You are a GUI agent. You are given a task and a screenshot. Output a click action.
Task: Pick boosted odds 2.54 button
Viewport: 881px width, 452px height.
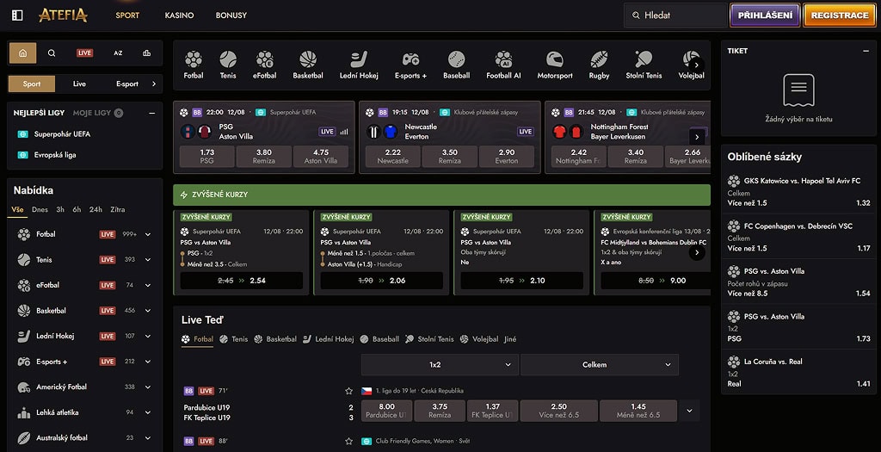(241, 281)
